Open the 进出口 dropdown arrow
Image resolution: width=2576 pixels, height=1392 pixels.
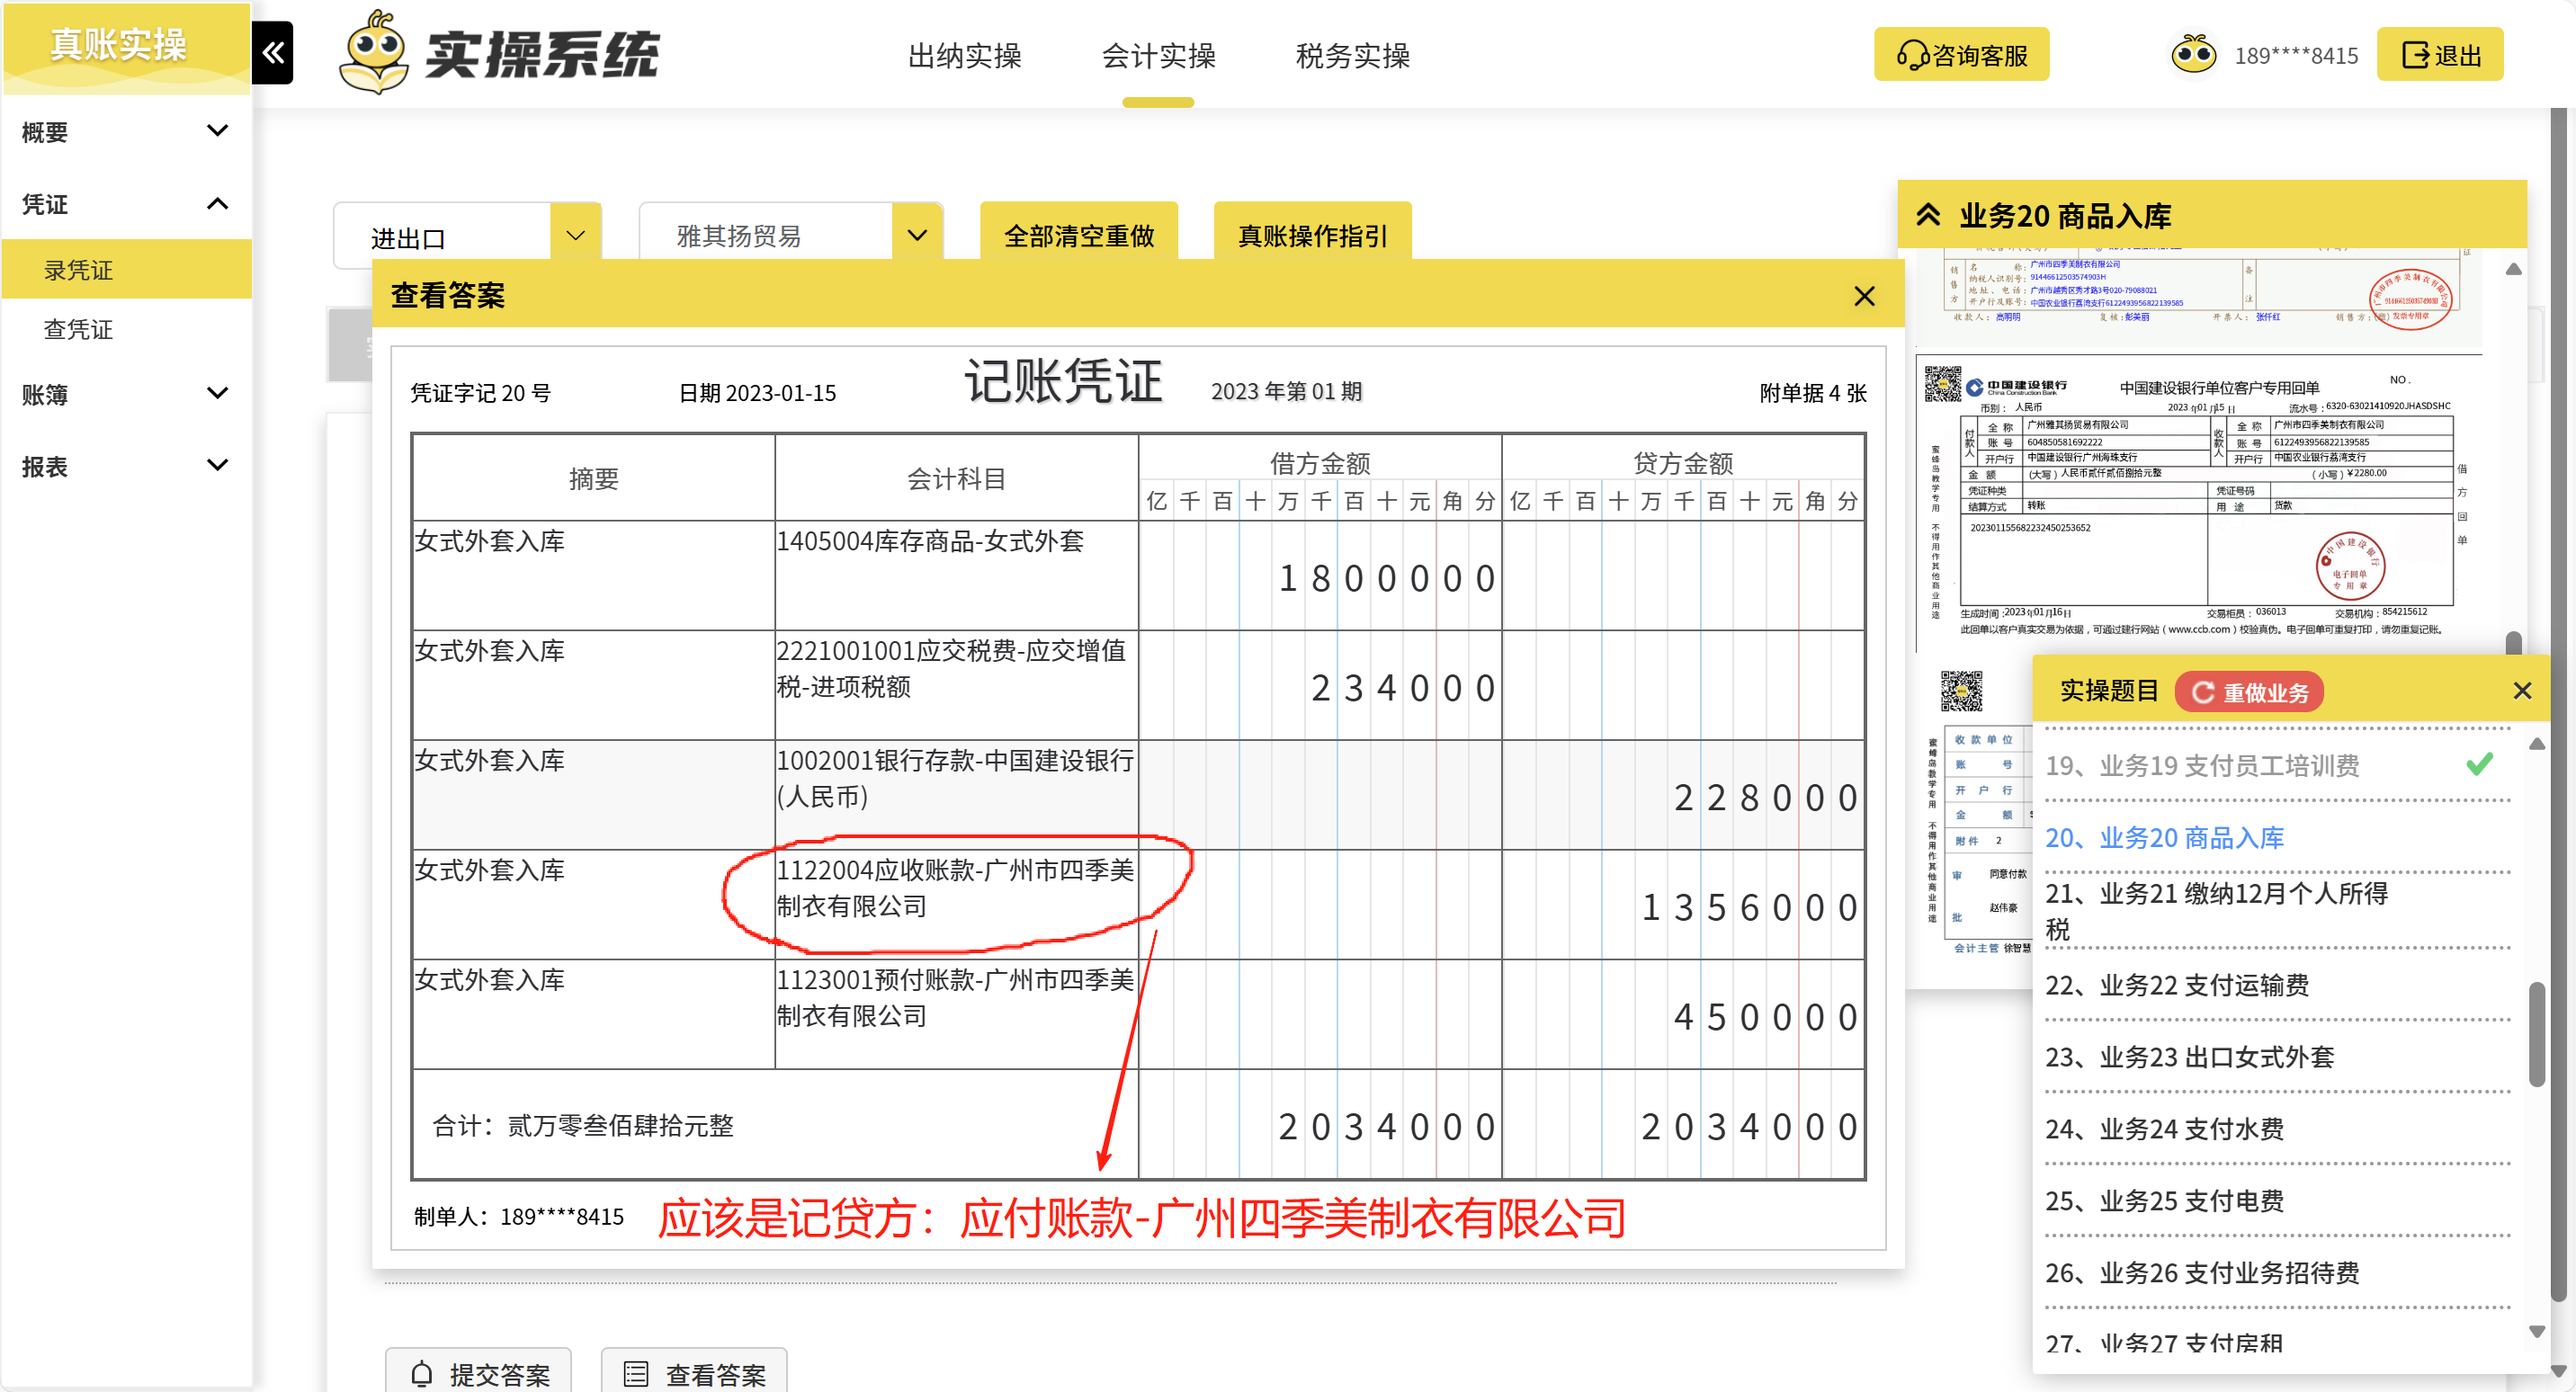point(575,236)
